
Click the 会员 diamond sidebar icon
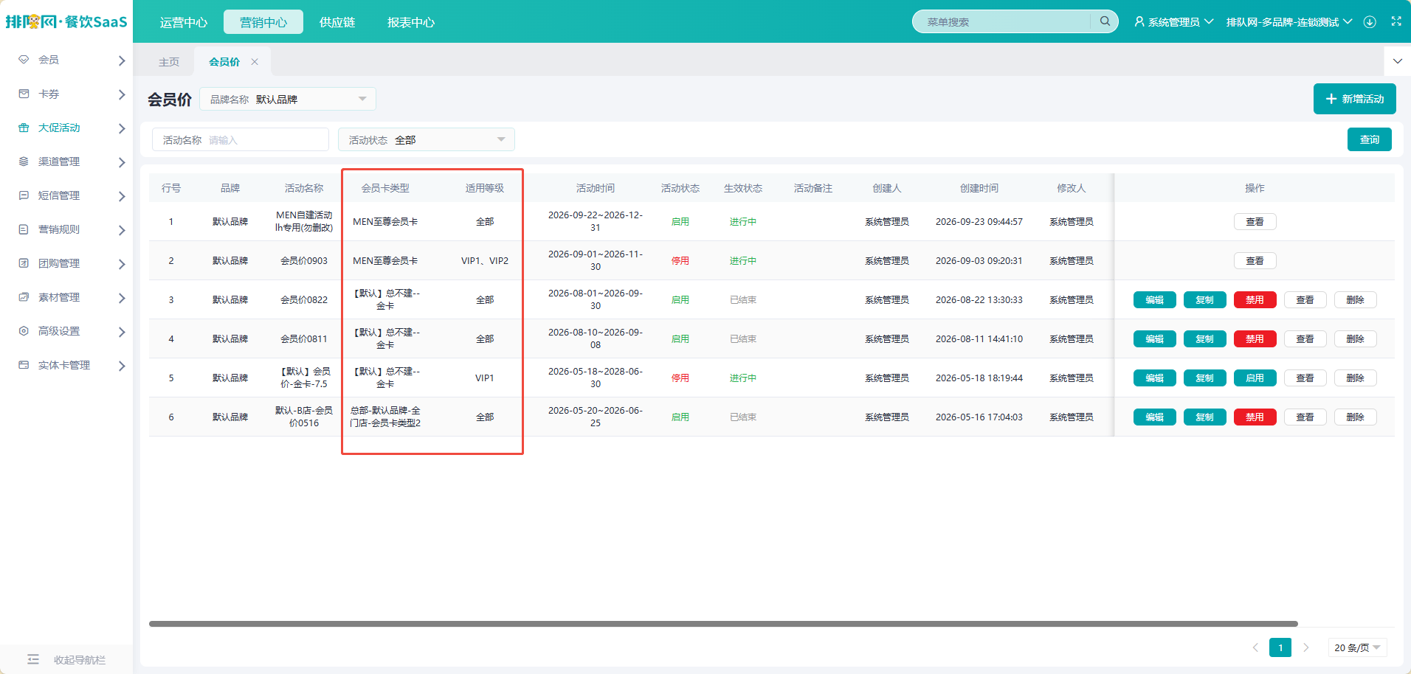[24, 60]
